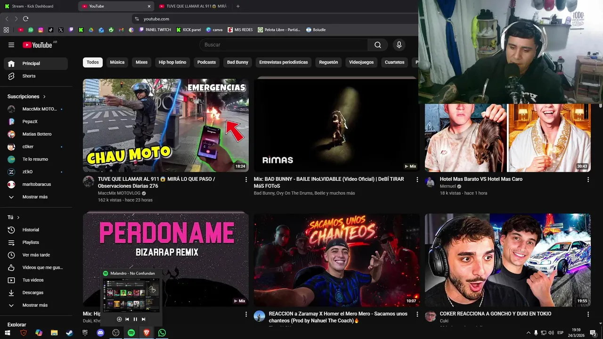Open CHAU MOTO 911 video thumbnail
The height and width of the screenshot is (339, 603).
click(x=166, y=125)
